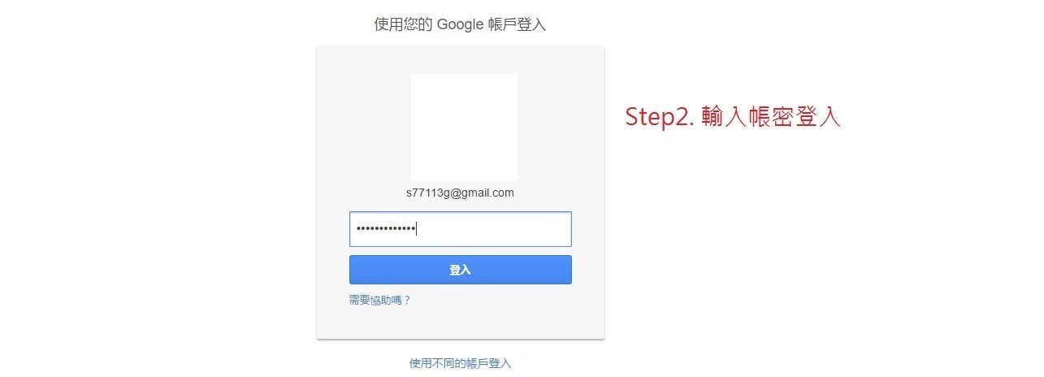
Task: Click the left edge of sign-in button
Action: click(353, 270)
